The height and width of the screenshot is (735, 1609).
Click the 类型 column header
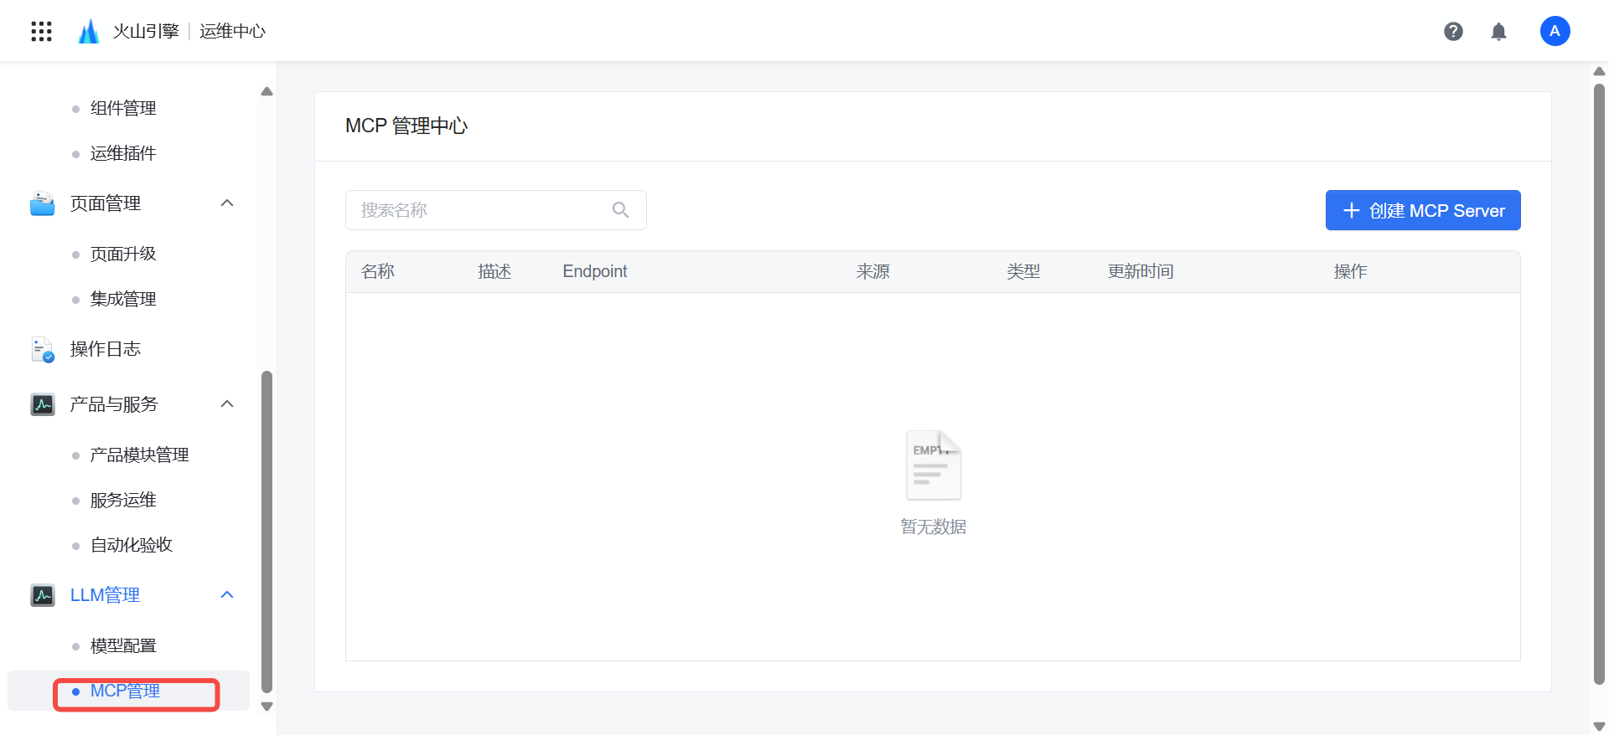pos(1024,271)
